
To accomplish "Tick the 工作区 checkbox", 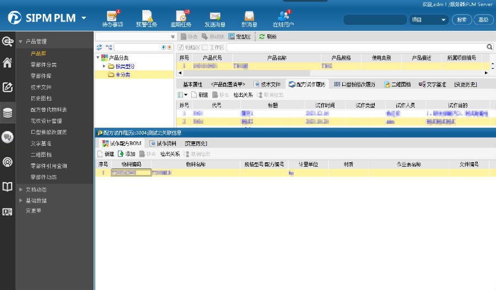I will pyautogui.click(x=205, y=47).
